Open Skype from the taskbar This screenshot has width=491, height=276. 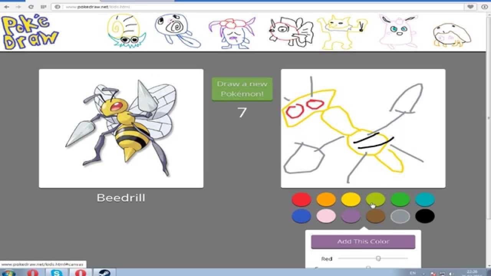56,273
